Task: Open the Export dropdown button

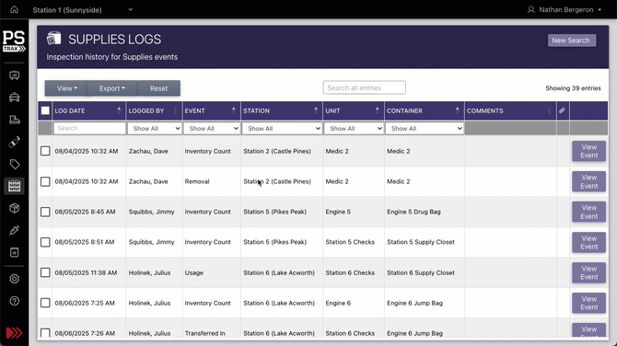Action: (112, 88)
